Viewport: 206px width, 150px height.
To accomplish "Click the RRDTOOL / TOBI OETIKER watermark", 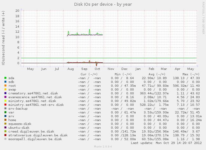I will tap(203, 18).
